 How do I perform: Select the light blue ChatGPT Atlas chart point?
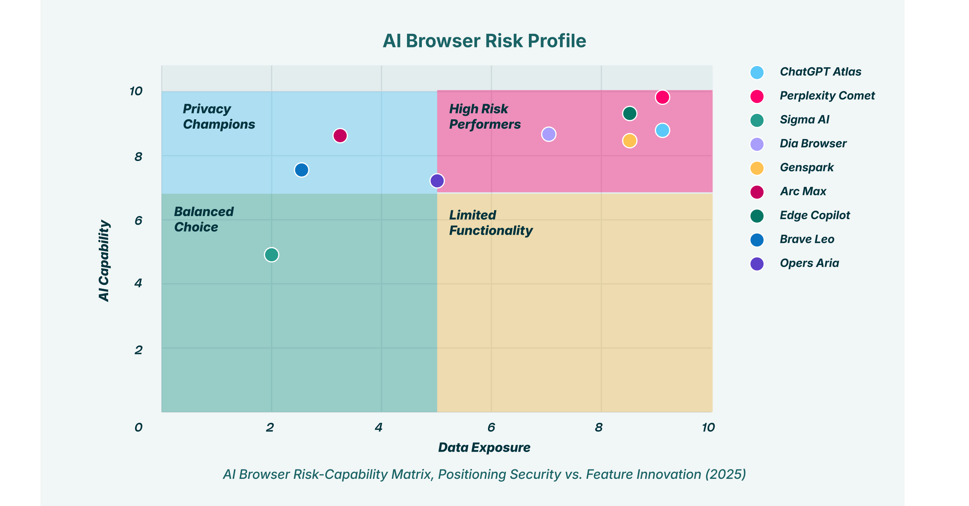[x=662, y=131]
